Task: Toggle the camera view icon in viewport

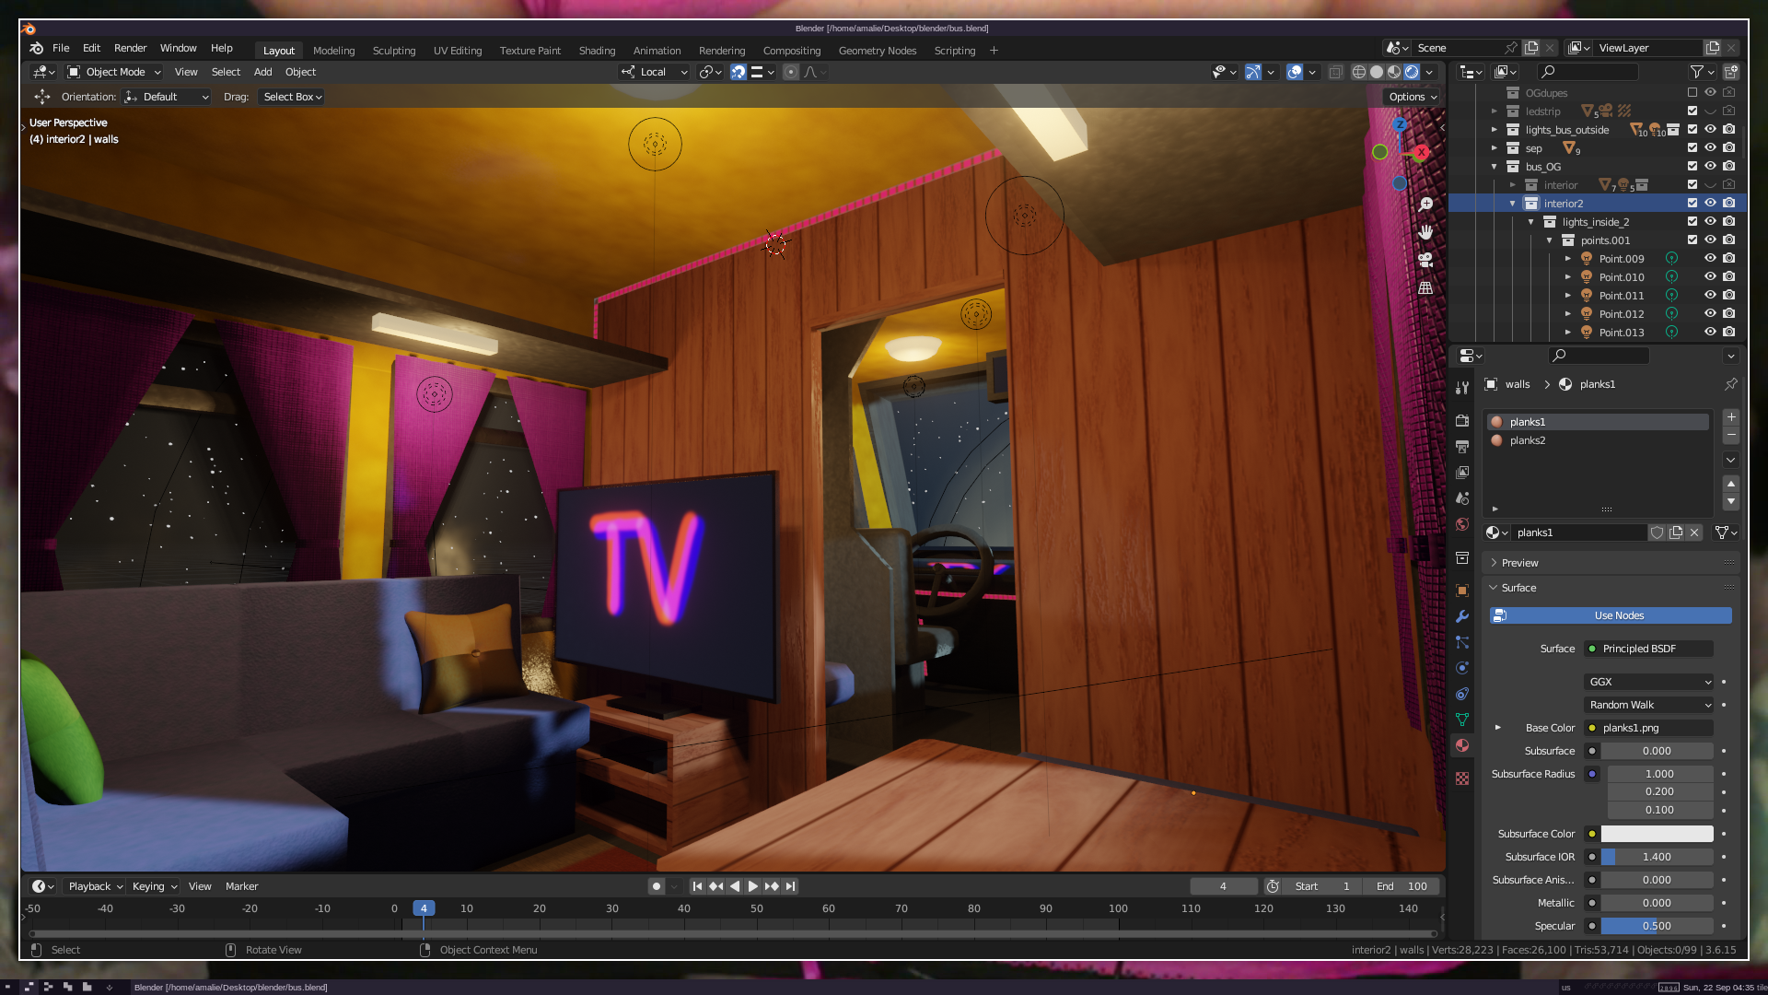Action: click(x=1425, y=260)
